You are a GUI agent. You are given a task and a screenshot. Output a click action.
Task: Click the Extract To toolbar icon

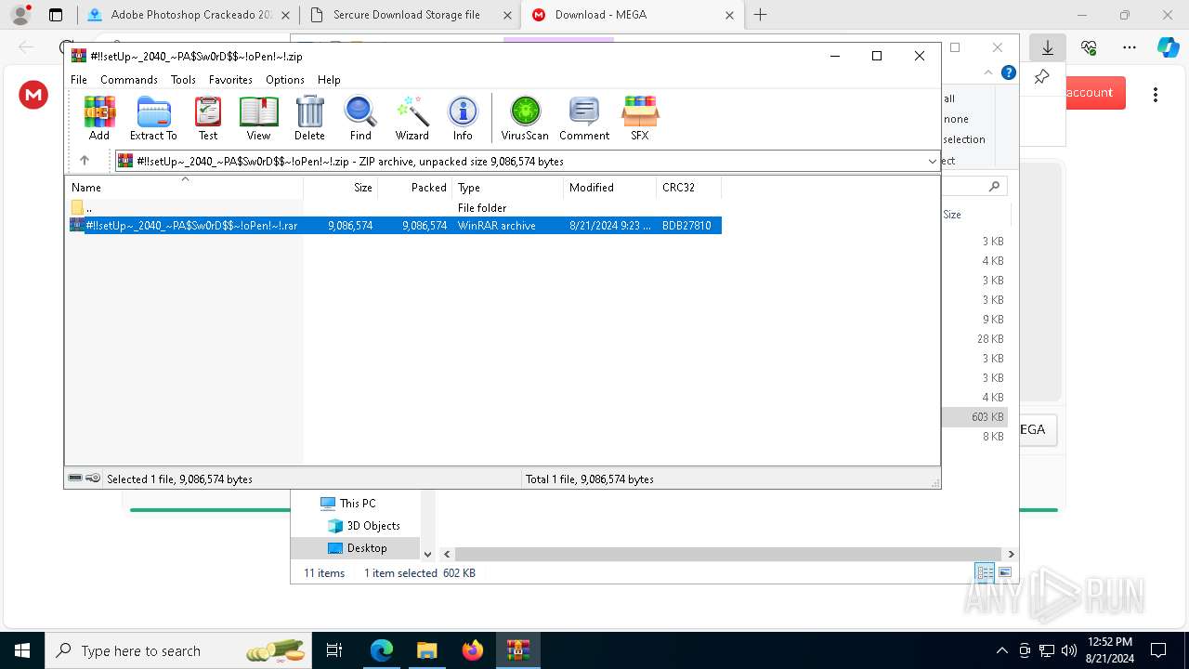[153, 118]
